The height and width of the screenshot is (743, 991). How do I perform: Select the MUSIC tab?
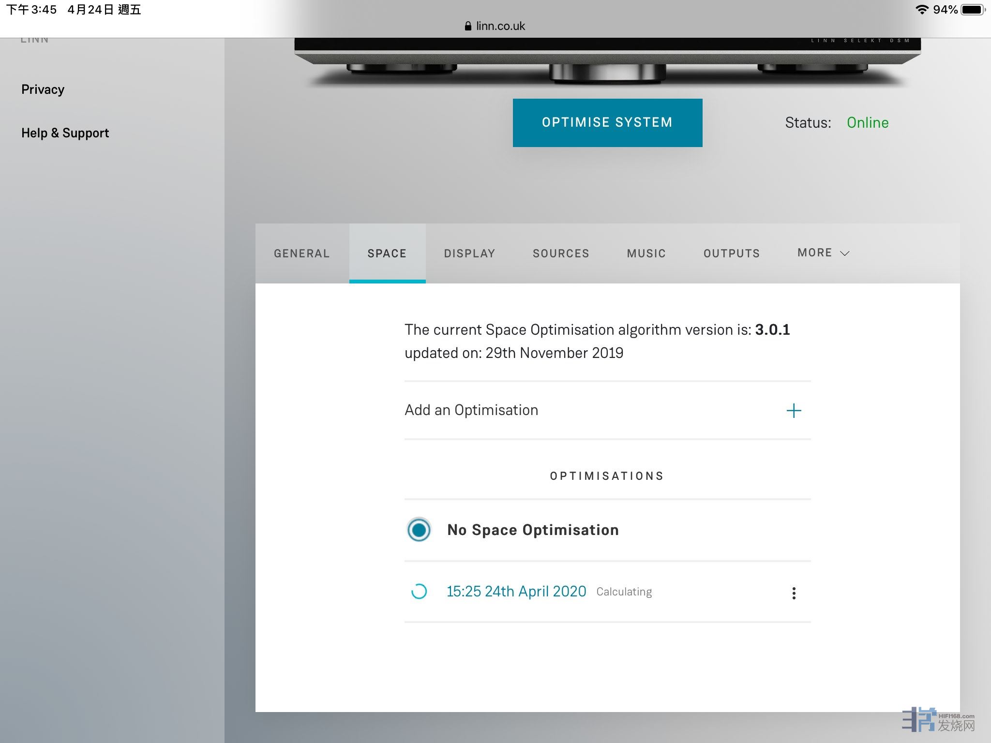[x=646, y=253]
